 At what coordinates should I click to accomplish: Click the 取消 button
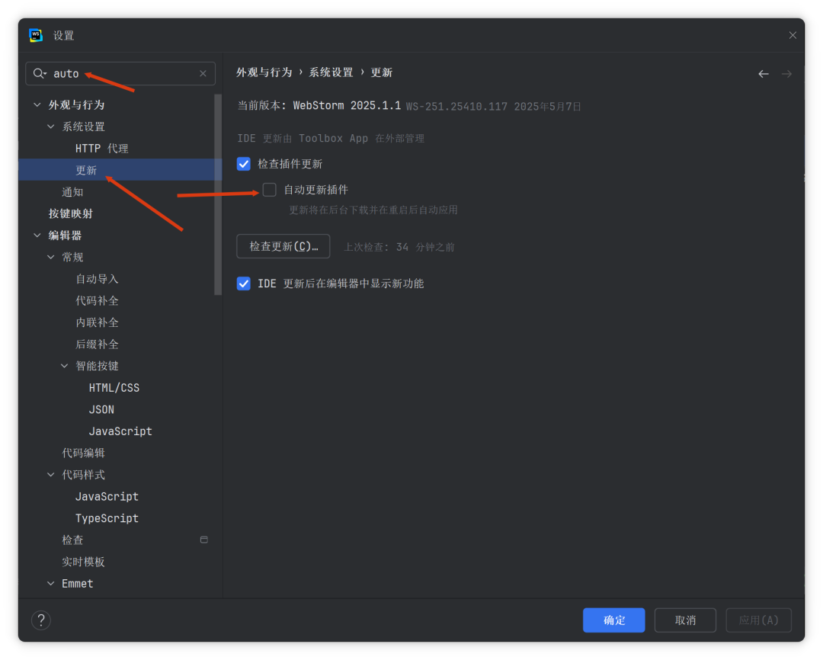tap(685, 620)
